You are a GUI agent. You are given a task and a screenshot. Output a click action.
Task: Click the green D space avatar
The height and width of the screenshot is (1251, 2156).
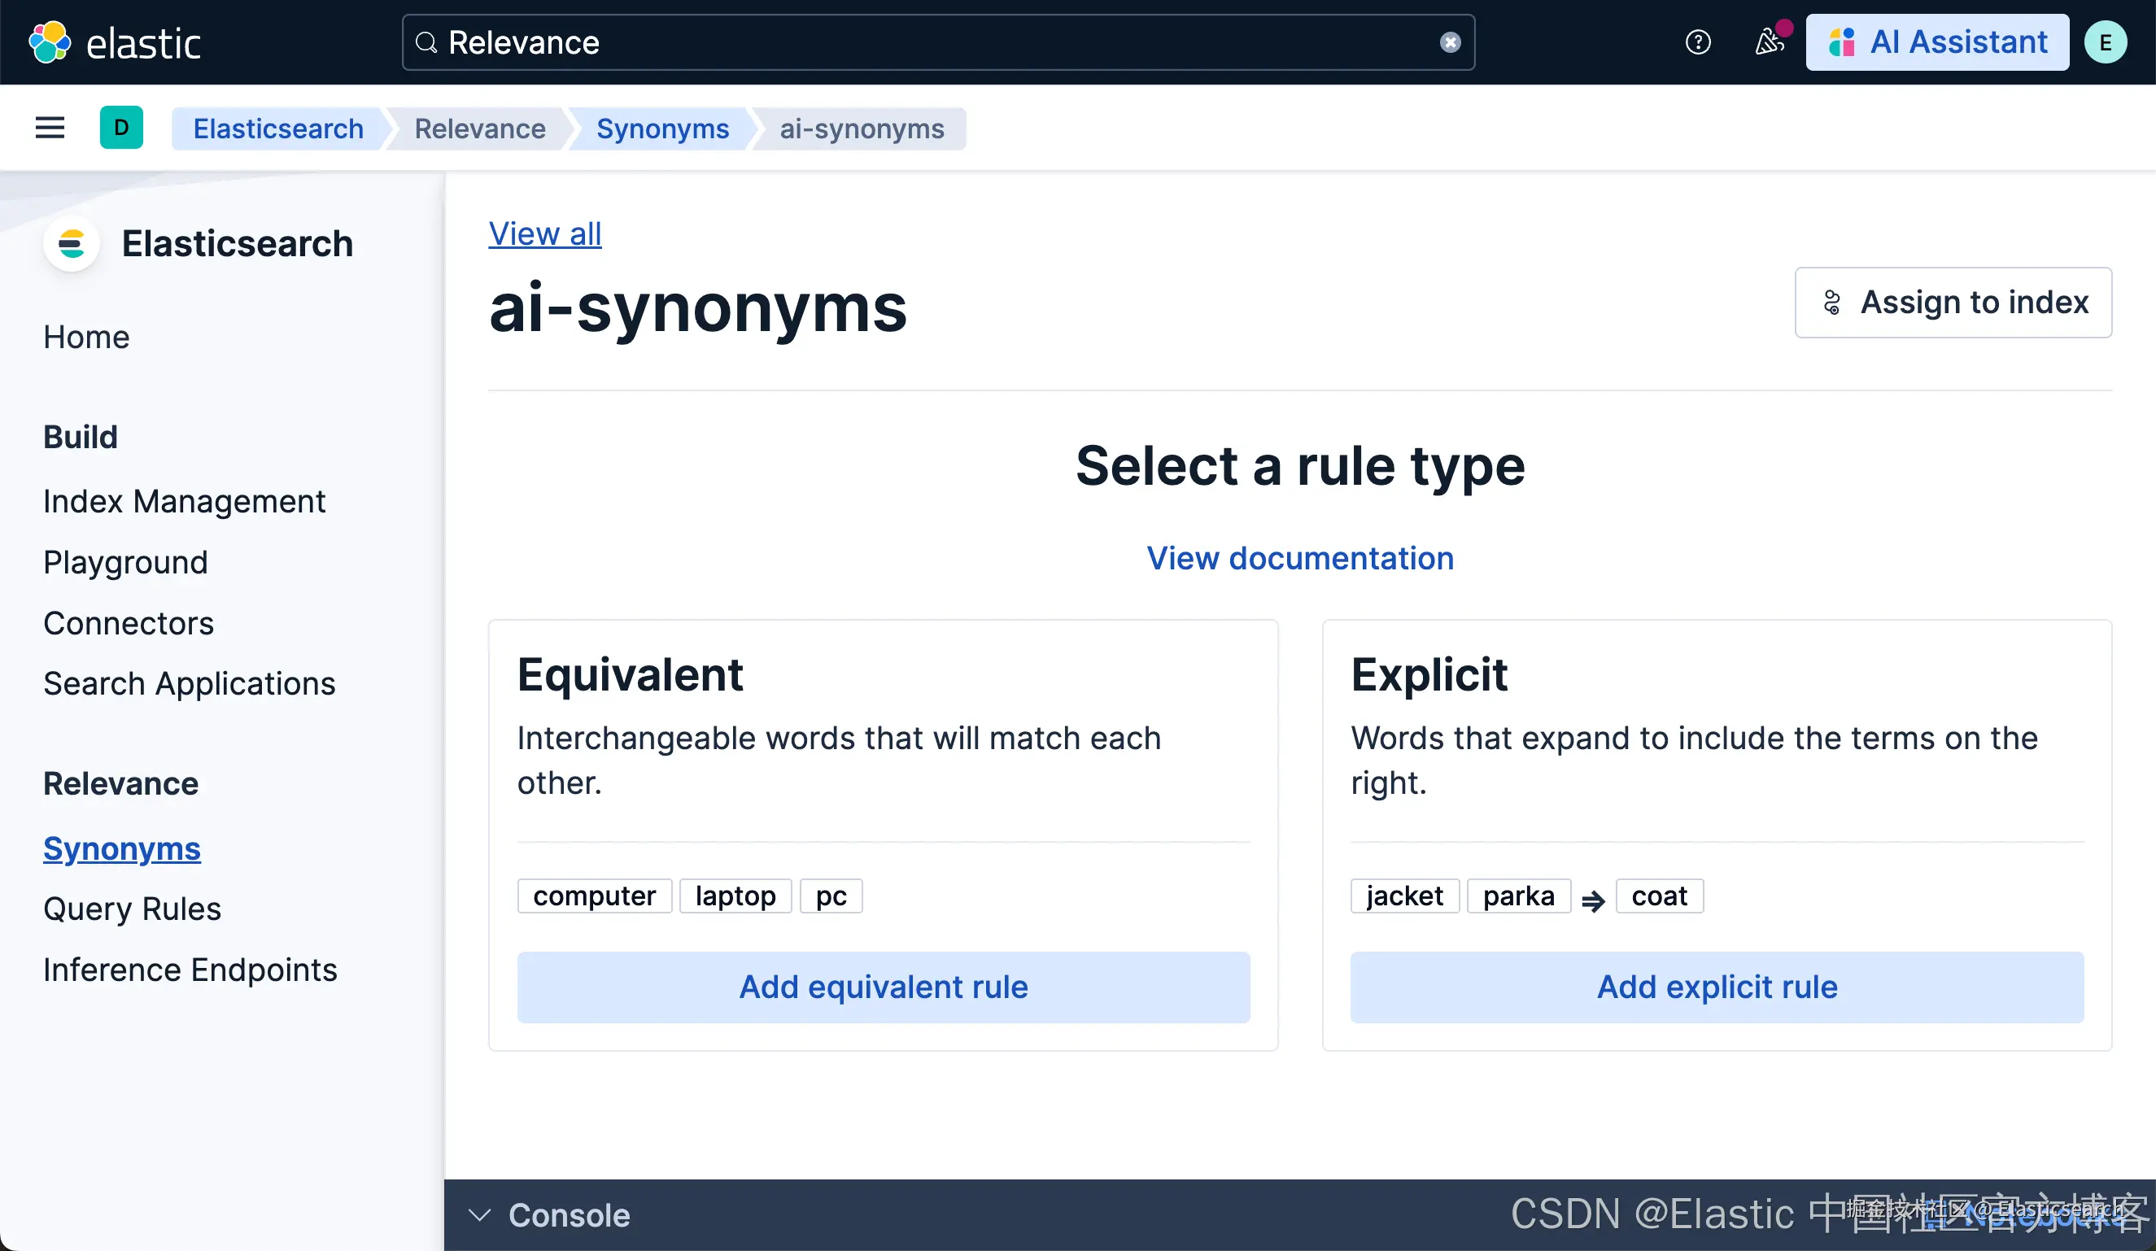[121, 129]
